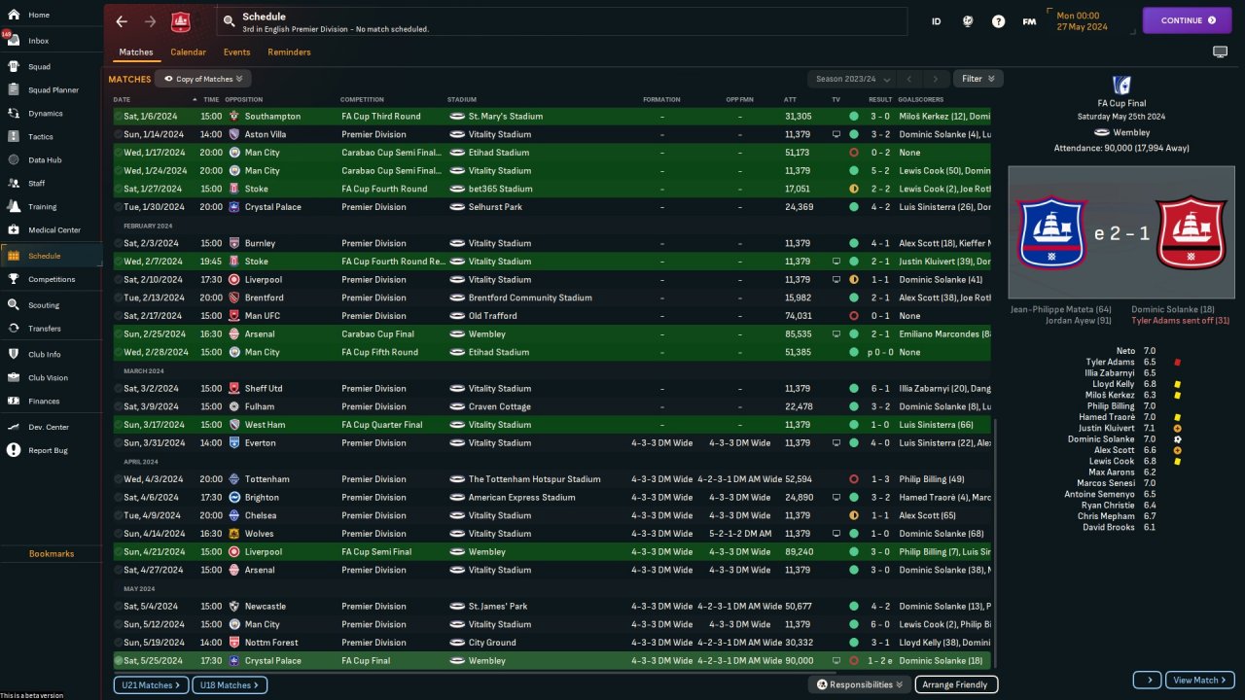Viewport: 1245px width, 700px height.
Task: Switch to the Calendar tab
Action: (188, 52)
